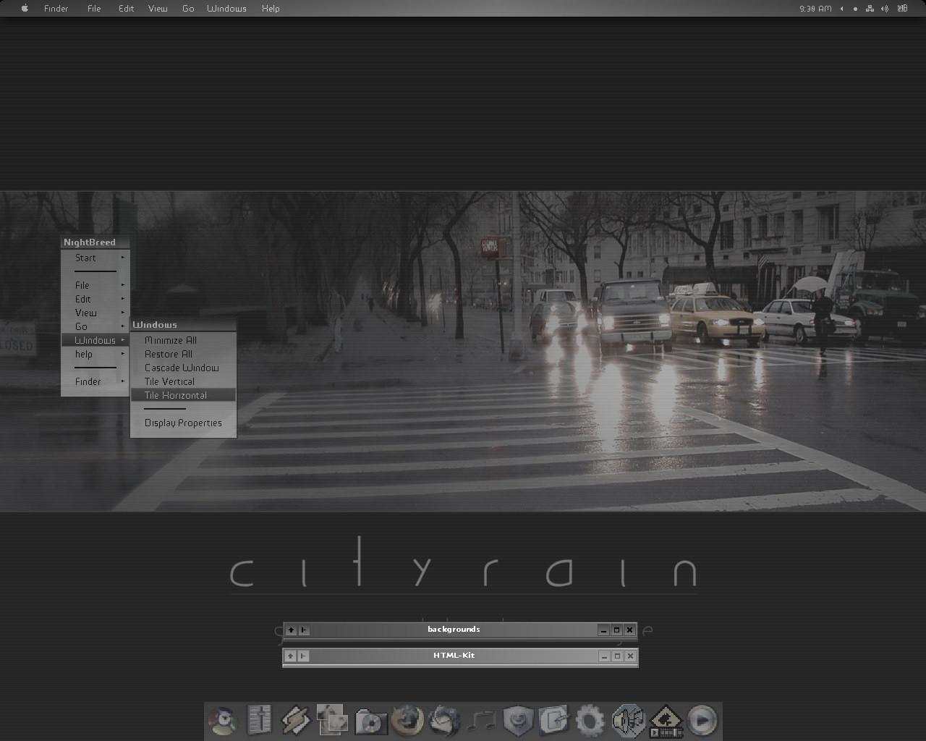Open the Help menu in the top bar
The image size is (926, 741).
271,9
